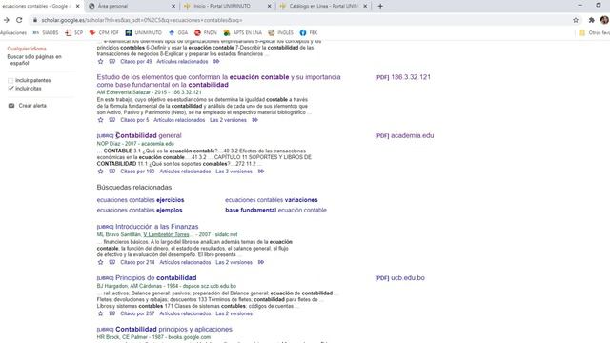Viewport: 610px width, 343px height.
Task: Open the FBK Facebook bookmark
Action: 309,33
